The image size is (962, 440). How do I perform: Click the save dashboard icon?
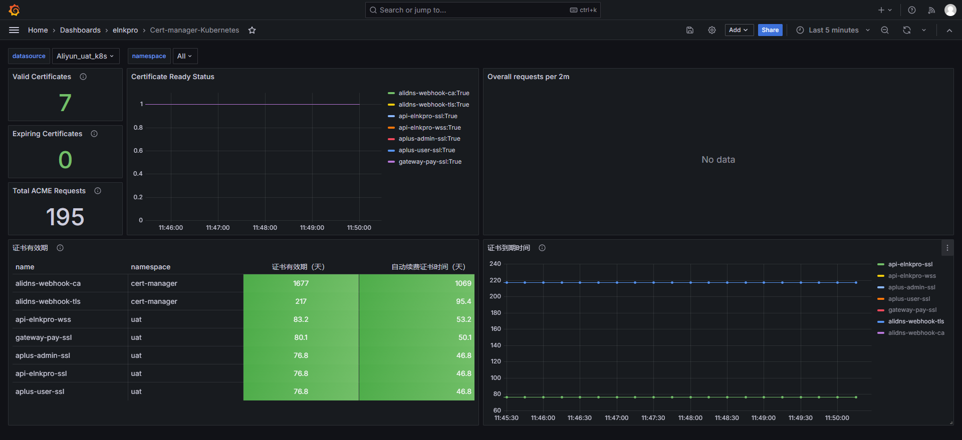[x=690, y=30]
